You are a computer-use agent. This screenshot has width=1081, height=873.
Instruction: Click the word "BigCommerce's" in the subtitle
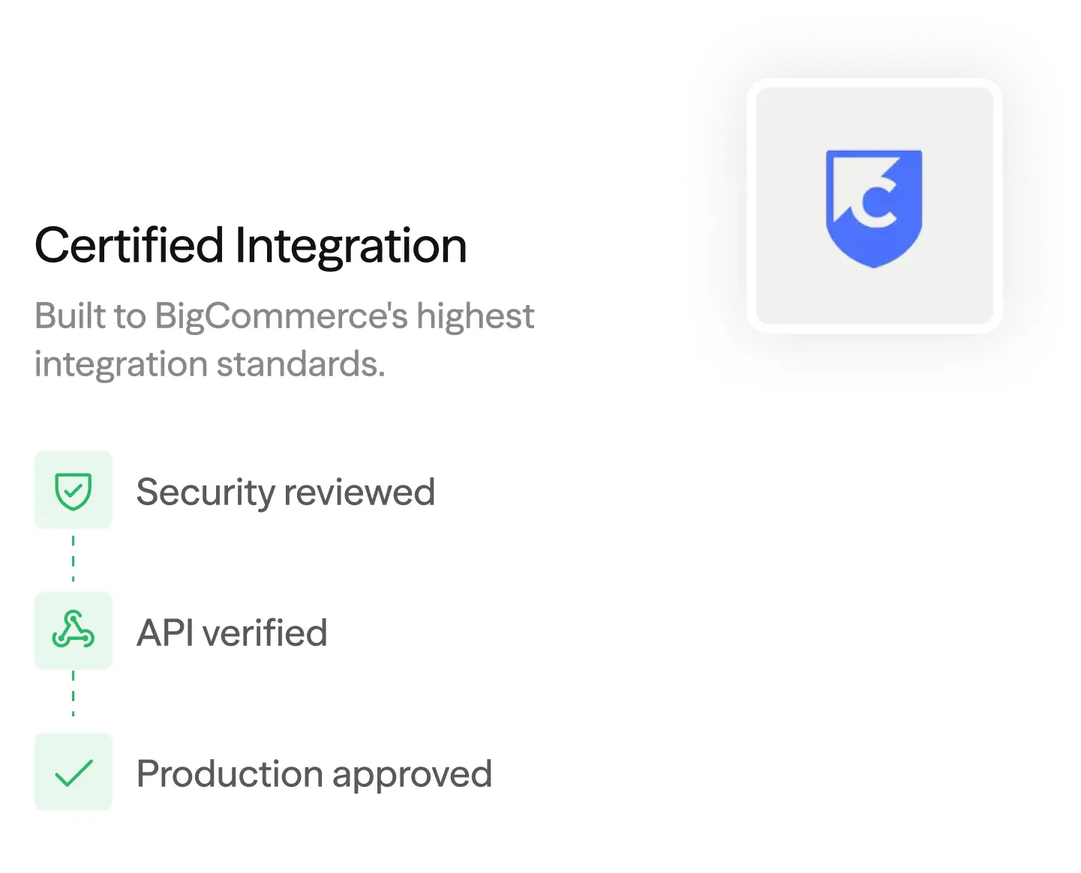281,316
